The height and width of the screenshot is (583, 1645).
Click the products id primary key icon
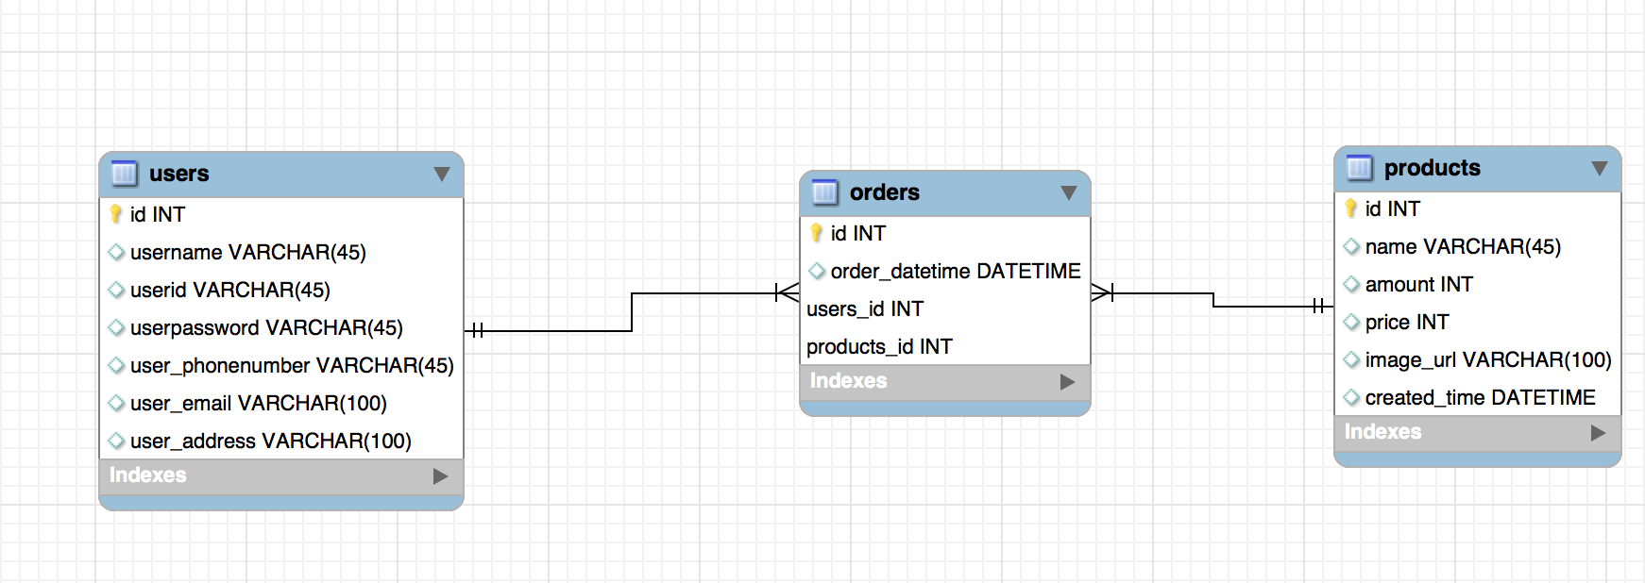click(x=1351, y=208)
